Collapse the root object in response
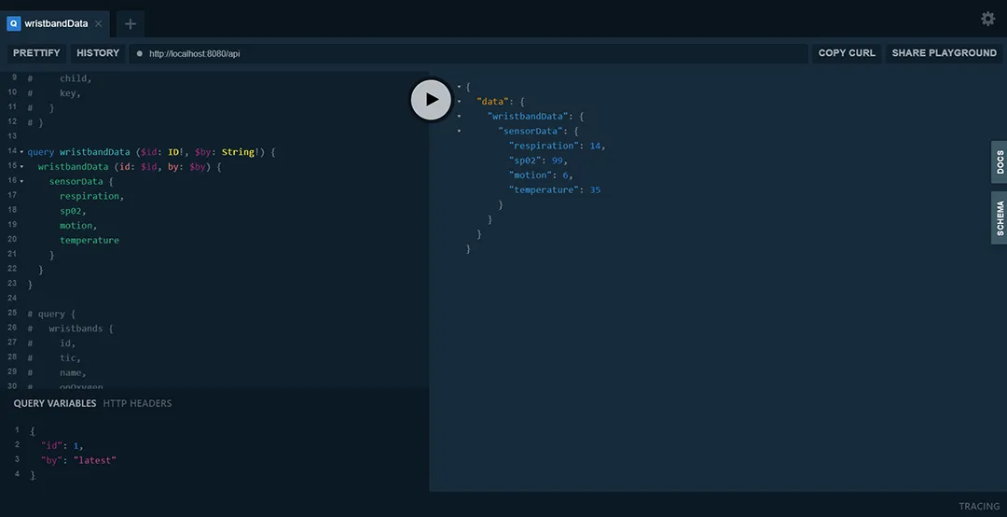 (x=459, y=87)
